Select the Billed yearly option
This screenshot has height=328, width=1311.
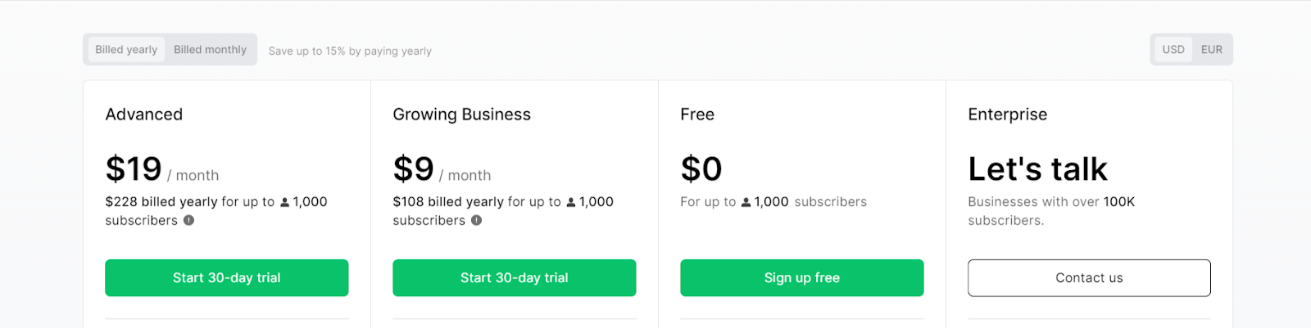point(126,49)
